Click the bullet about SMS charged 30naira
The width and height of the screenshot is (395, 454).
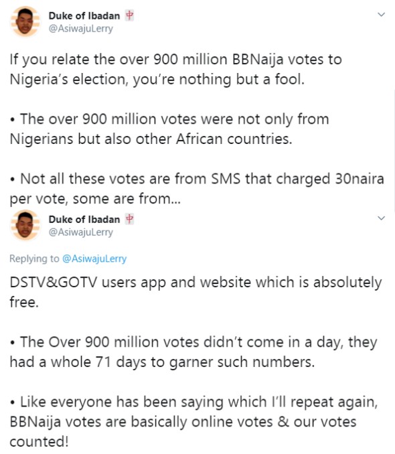point(197,188)
